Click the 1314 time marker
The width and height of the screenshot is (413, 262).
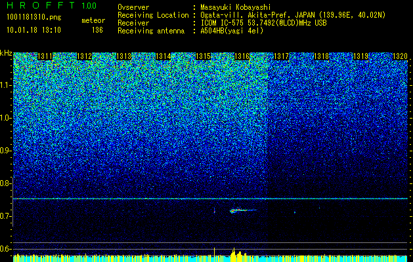click(x=163, y=56)
